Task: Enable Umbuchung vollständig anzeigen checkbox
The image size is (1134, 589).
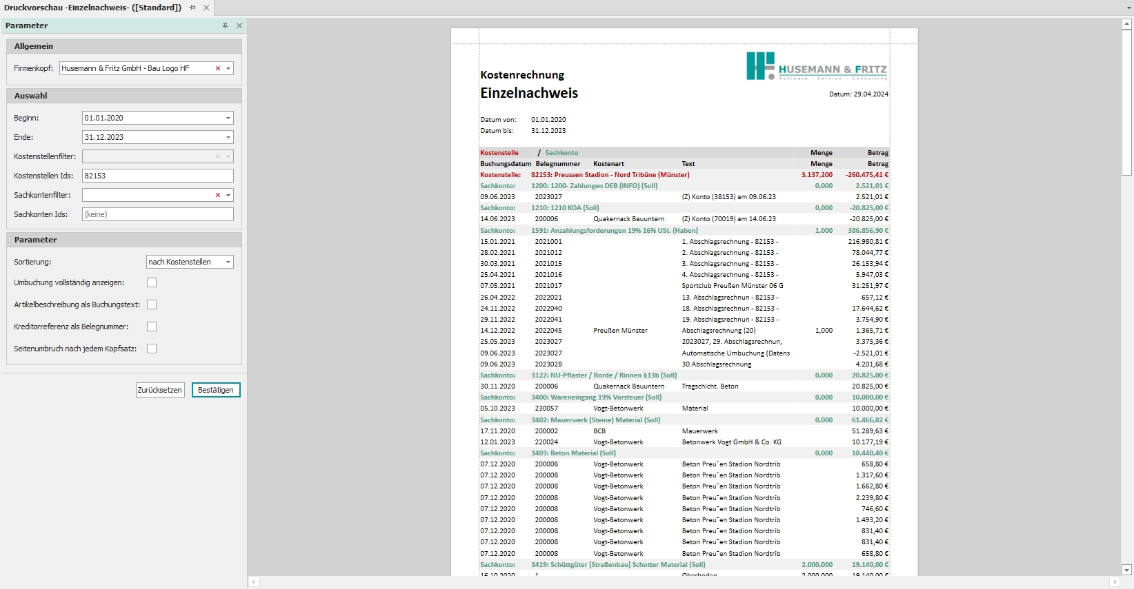Action: coord(152,282)
